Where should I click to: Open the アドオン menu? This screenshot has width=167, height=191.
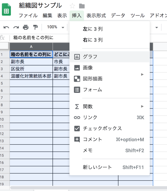point(158,16)
